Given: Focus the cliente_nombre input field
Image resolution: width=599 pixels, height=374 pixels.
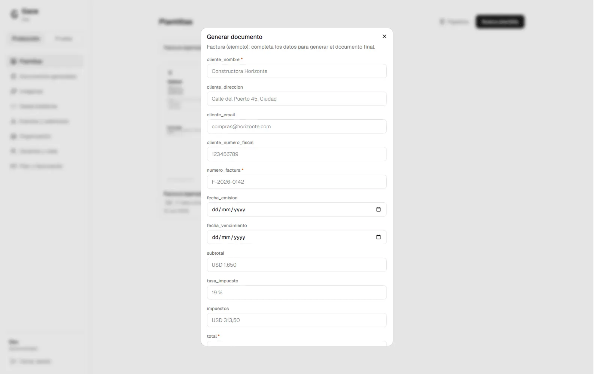Looking at the screenshot, I should [297, 71].
